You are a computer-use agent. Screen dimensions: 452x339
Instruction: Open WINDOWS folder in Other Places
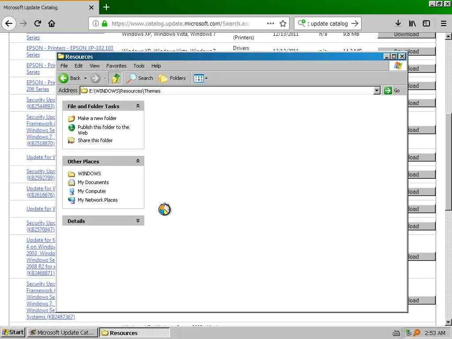[89, 173]
